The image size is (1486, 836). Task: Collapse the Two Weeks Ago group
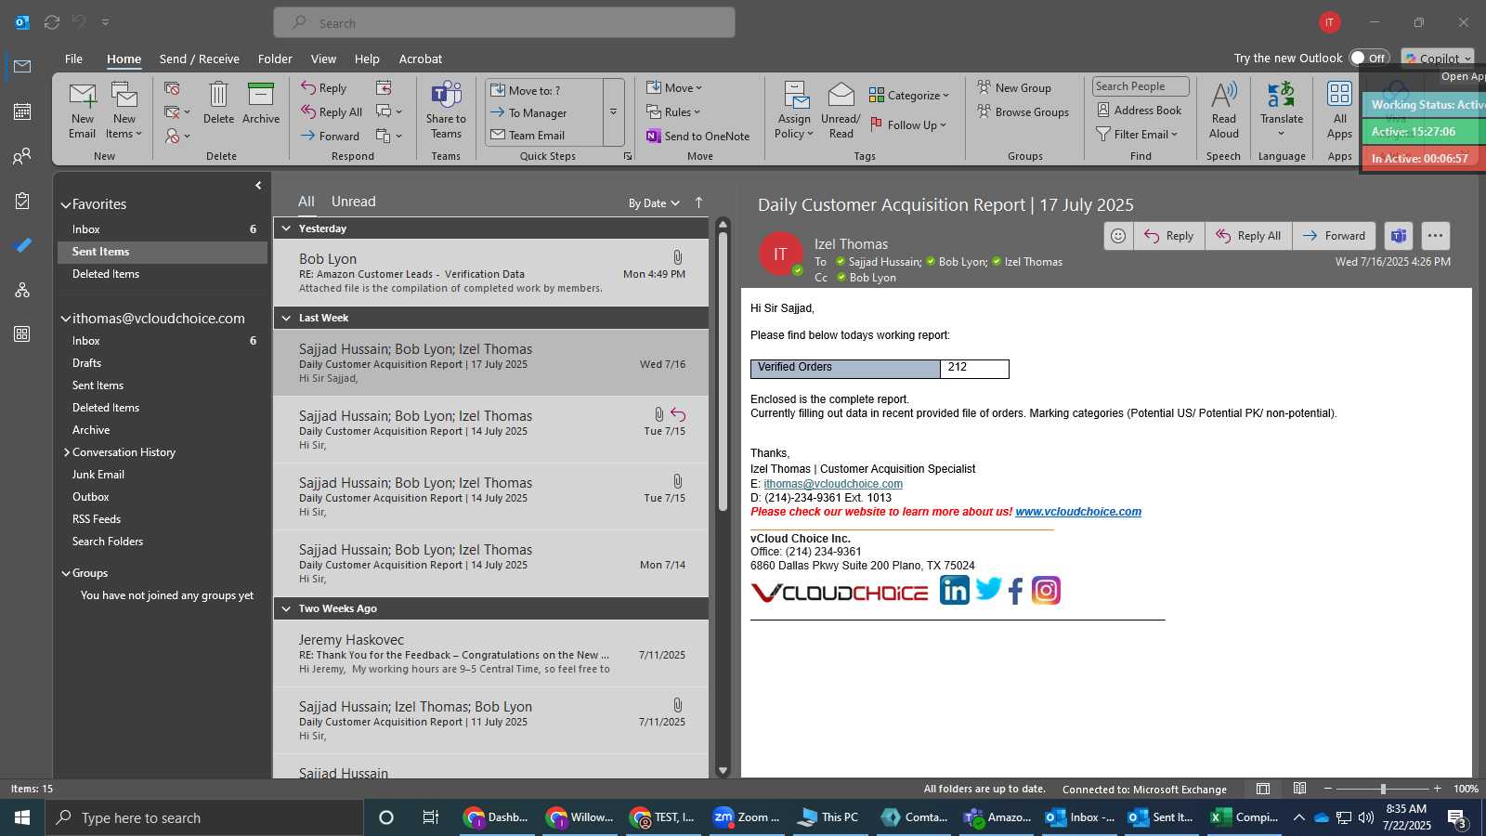coord(286,608)
